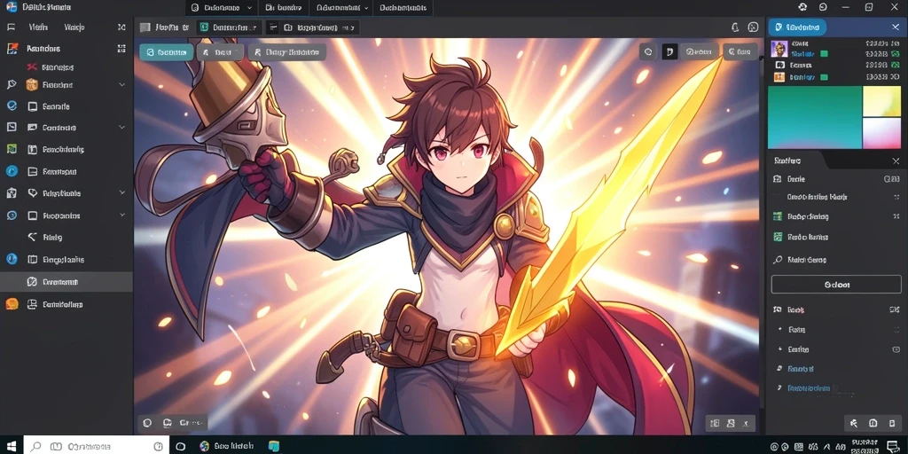Switch to the canvas tab with green icon

(230, 27)
